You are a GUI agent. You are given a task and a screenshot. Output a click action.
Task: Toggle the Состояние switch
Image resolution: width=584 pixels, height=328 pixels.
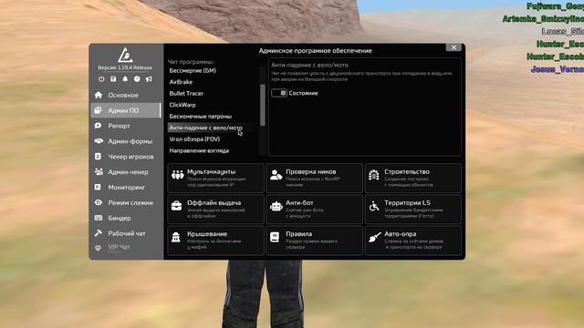tap(279, 93)
